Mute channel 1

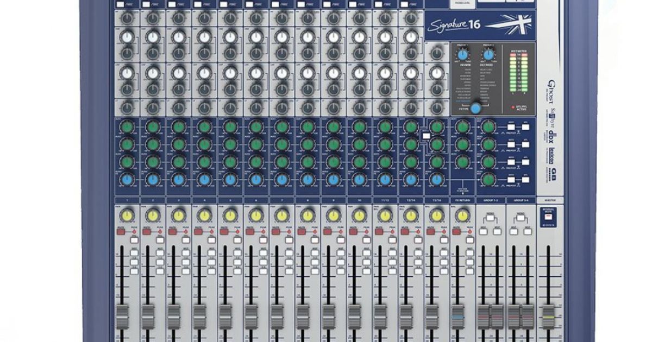pyautogui.click(x=121, y=231)
